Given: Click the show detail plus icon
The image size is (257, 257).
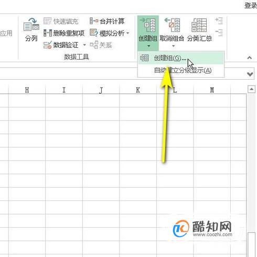Looking at the screenshot, I should tap(219, 20).
